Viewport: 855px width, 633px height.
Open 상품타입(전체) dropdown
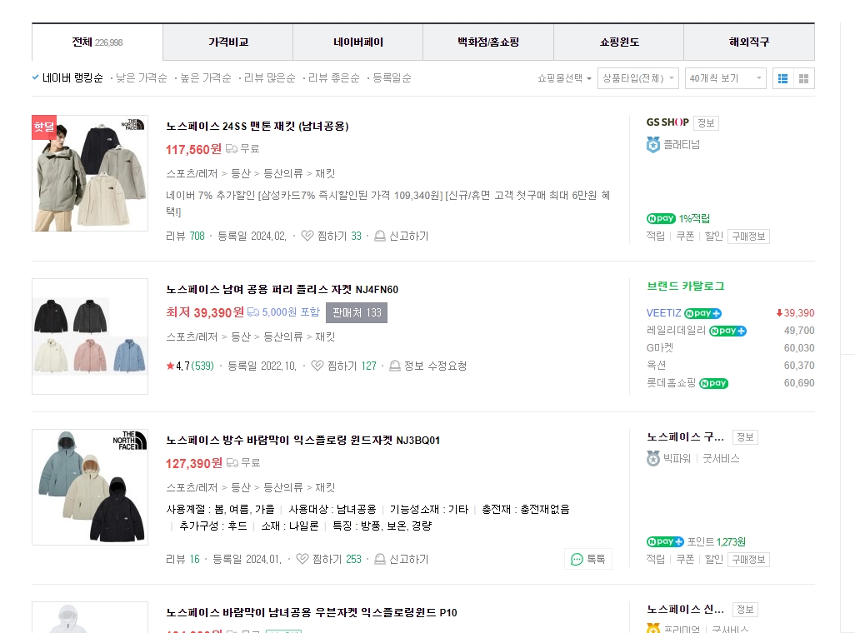click(638, 78)
